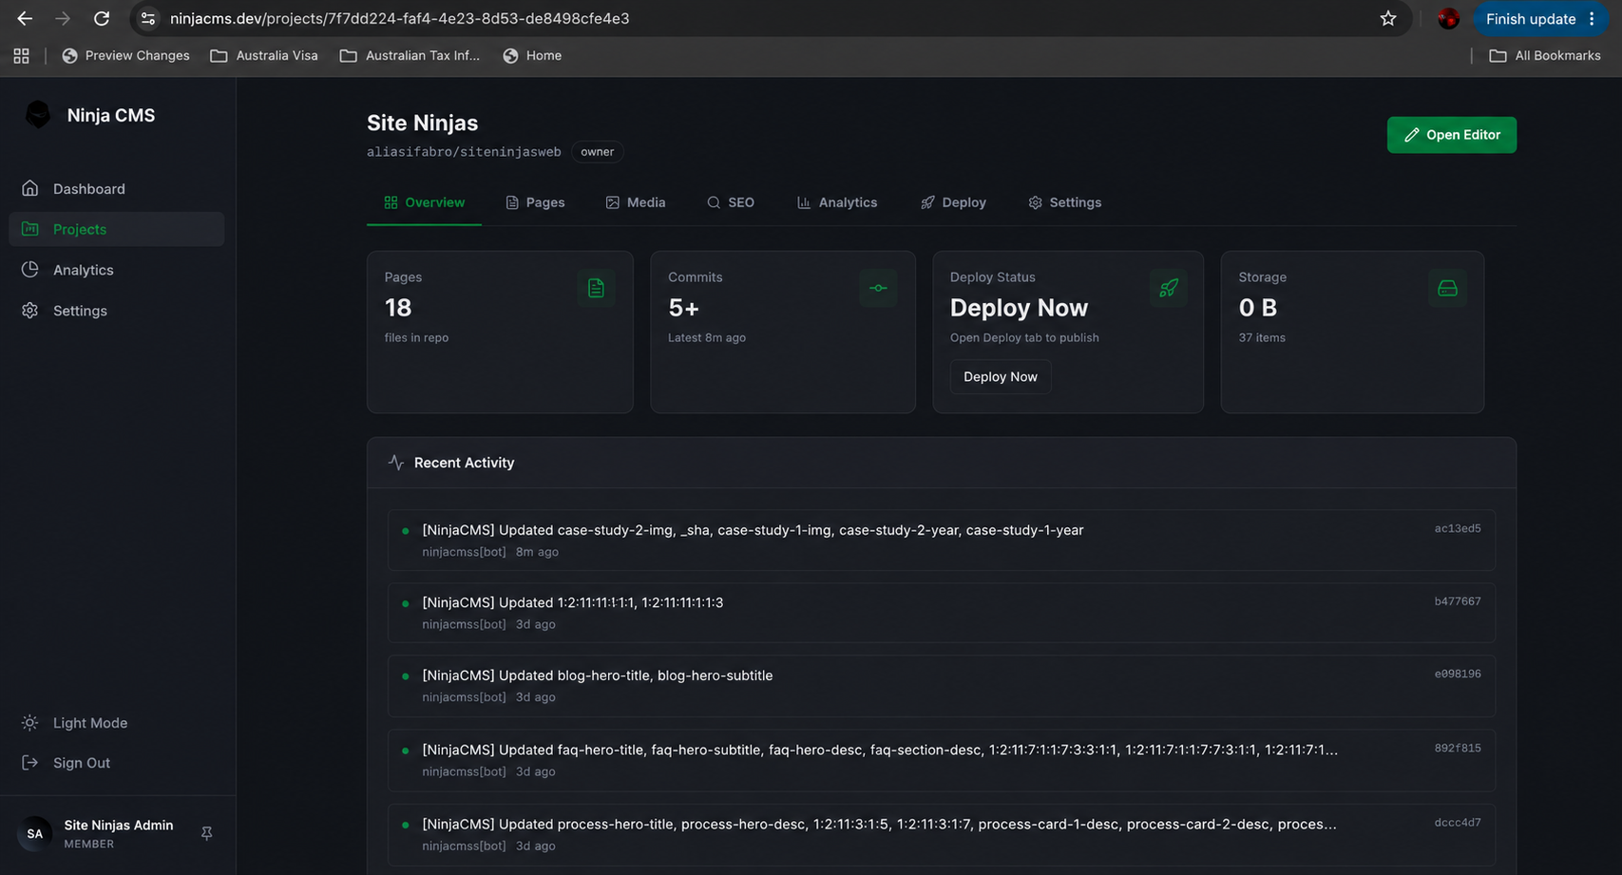Open the apps grid in bookmarks bar

coord(21,56)
